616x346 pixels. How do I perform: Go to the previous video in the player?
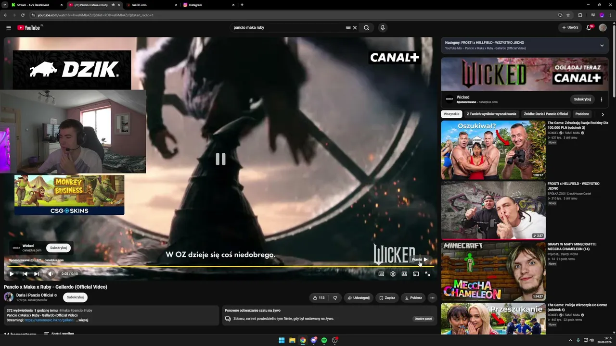(25, 274)
